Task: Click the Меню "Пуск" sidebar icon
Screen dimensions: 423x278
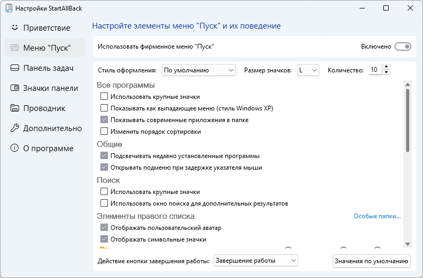Action: click(15, 48)
